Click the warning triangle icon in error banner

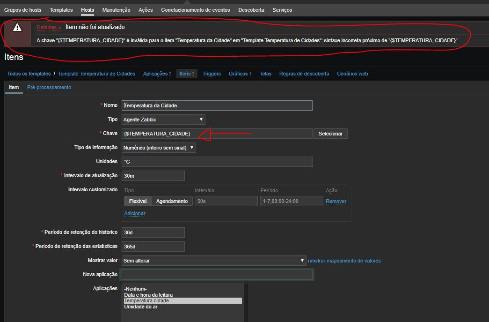(x=17, y=28)
